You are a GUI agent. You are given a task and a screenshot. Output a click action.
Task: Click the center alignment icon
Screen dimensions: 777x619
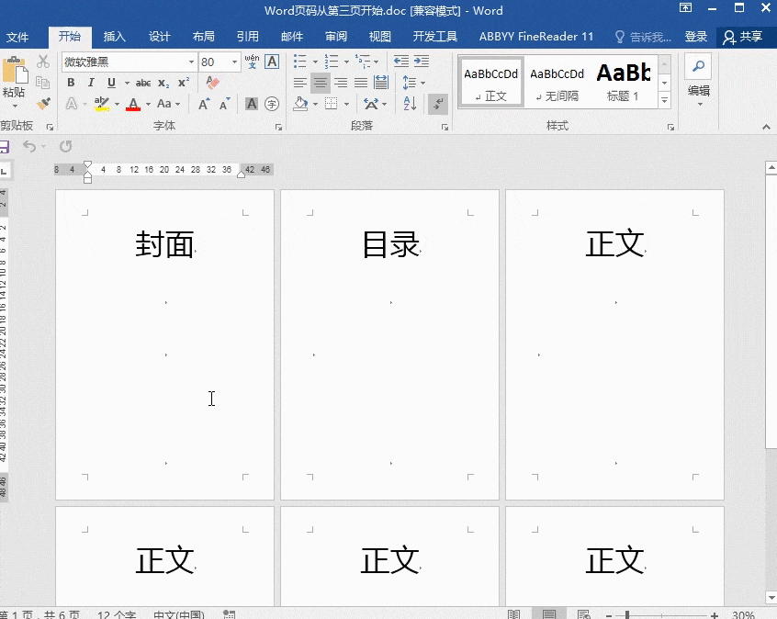pos(320,83)
